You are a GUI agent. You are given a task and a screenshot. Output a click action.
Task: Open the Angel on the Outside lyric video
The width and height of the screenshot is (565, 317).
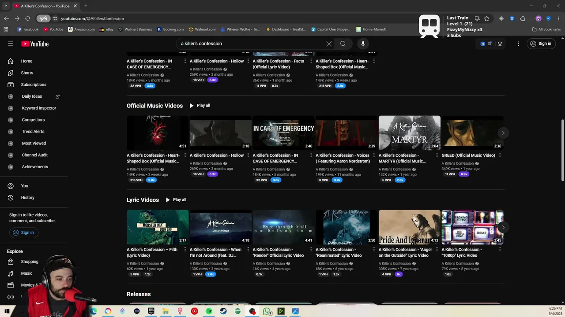[x=410, y=227]
